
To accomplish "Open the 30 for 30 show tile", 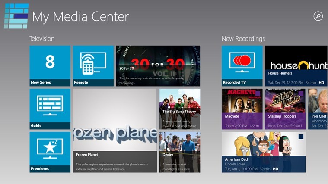I will 158,66.
